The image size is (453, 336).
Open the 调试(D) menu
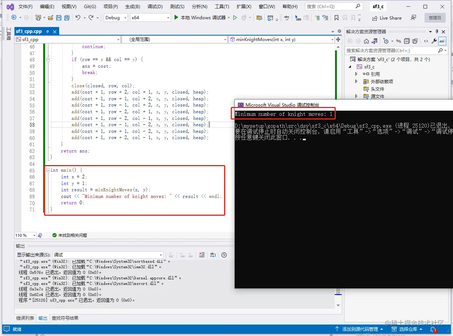(x=155, y=7)
